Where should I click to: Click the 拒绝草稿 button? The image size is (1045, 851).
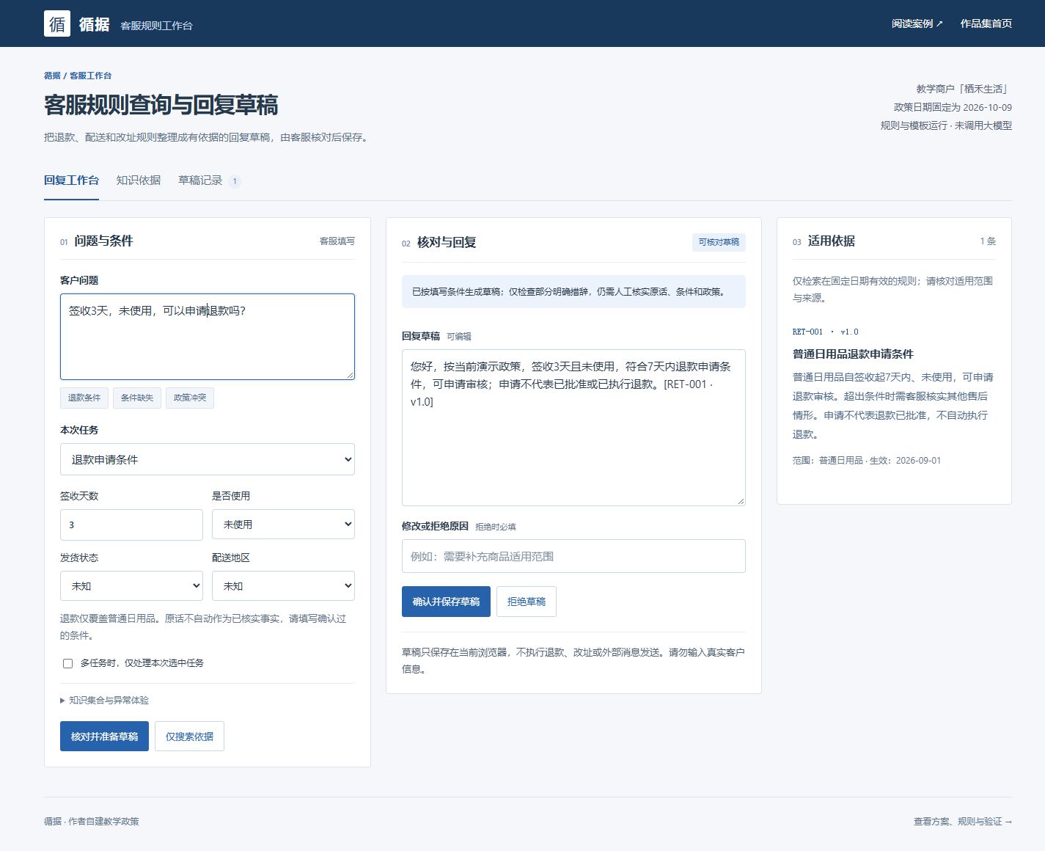click(x=527, y=602)
